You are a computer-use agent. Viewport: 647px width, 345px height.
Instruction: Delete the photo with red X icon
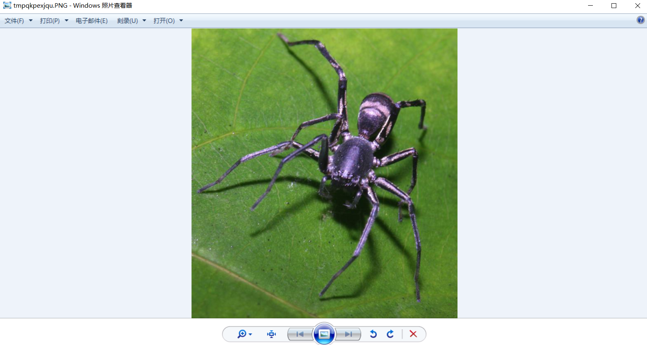pyautogui.click(x=413, y=334)
